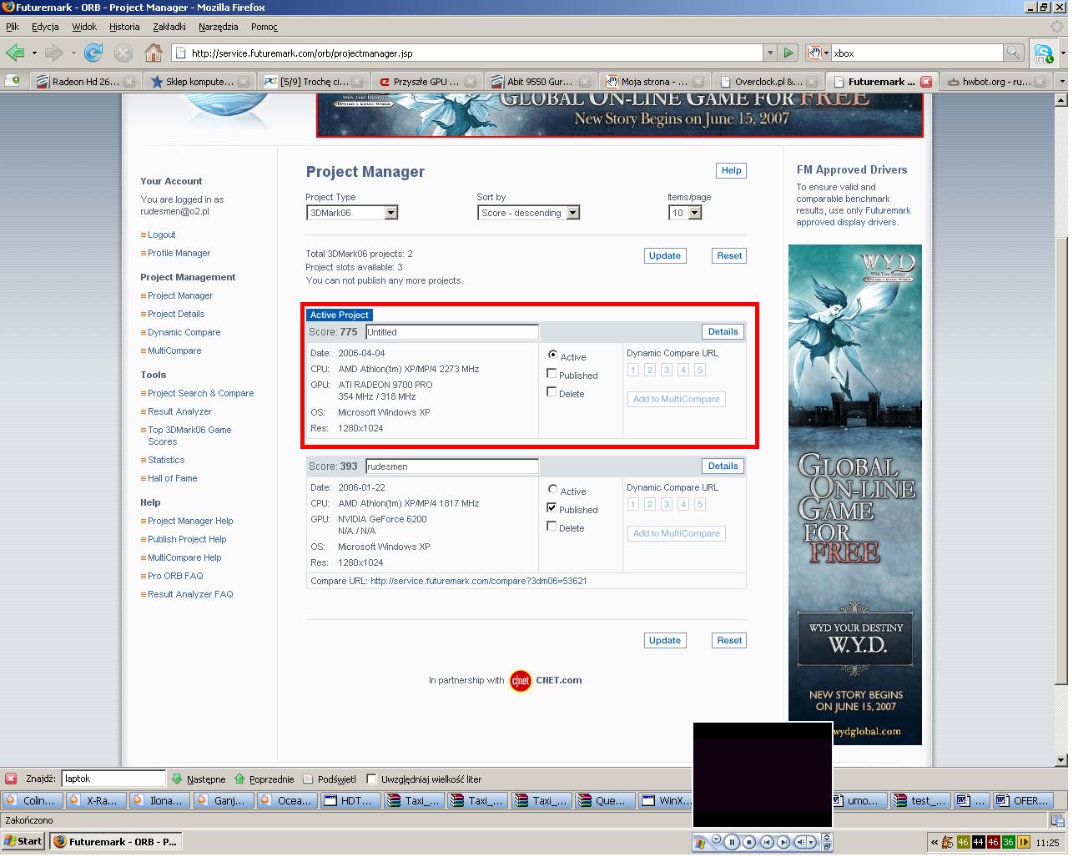Click the green 36 temperature tray icon
This screenshot has width=1073, height=857.
point(1009,842)
